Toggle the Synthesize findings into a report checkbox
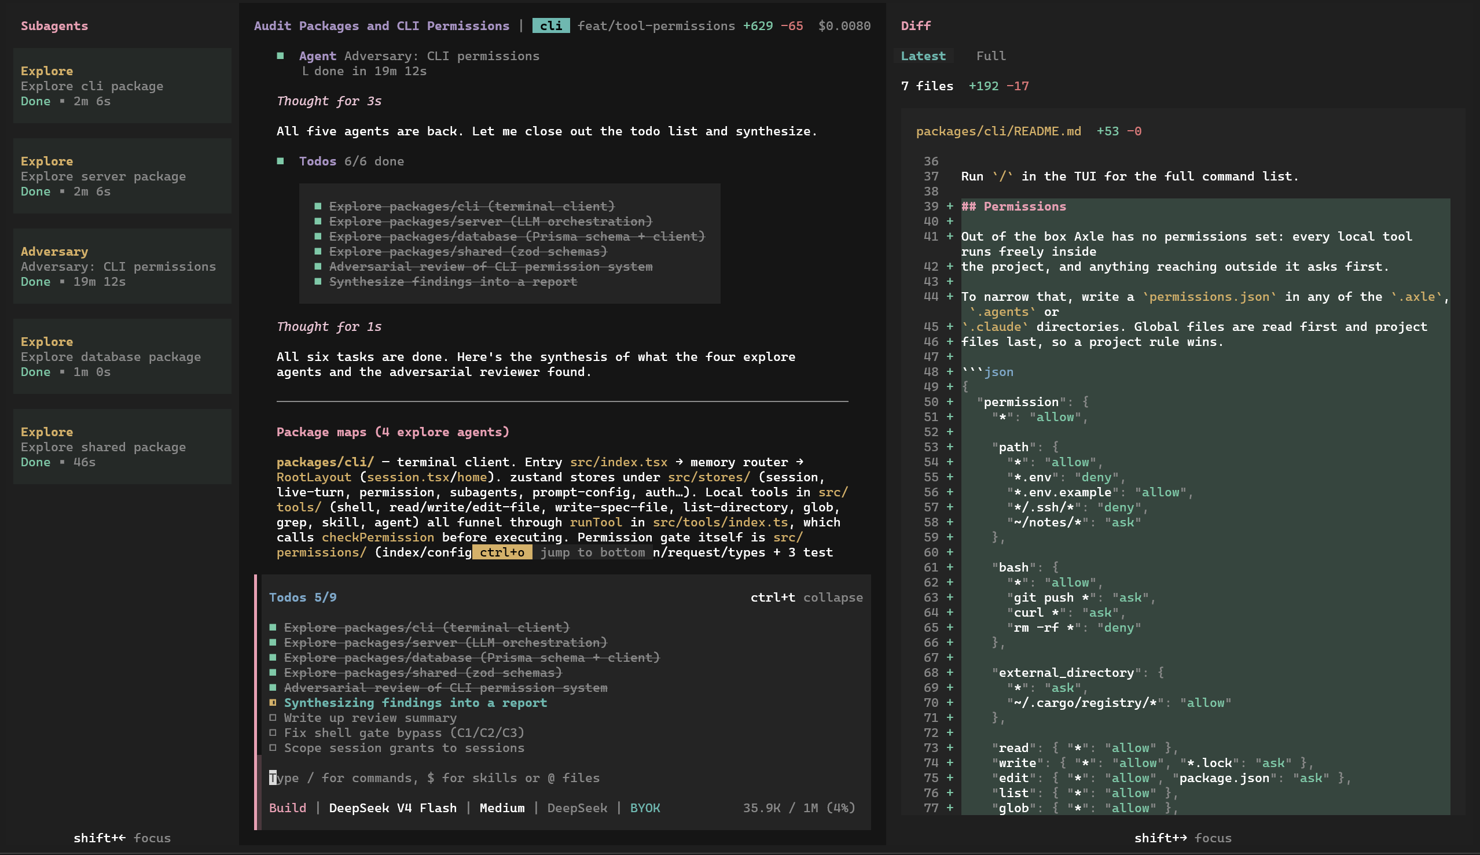This screenshot has width=1480, height=855. tap(318, 281)
